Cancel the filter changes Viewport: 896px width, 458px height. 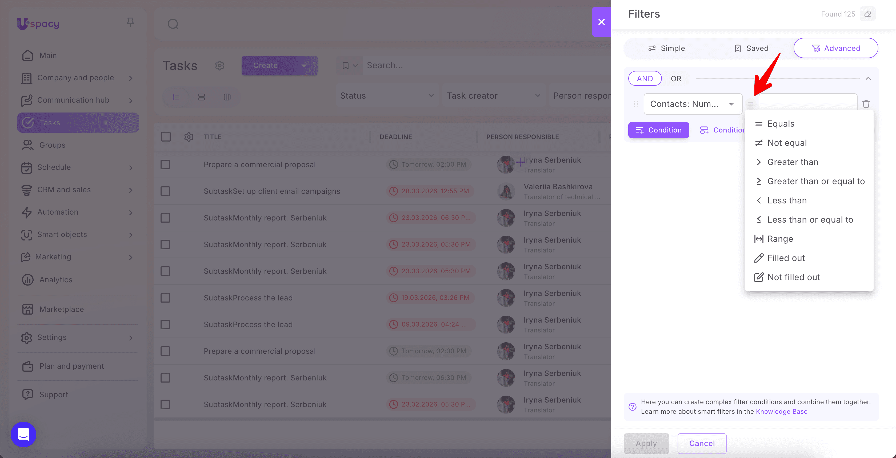point(702,443)
